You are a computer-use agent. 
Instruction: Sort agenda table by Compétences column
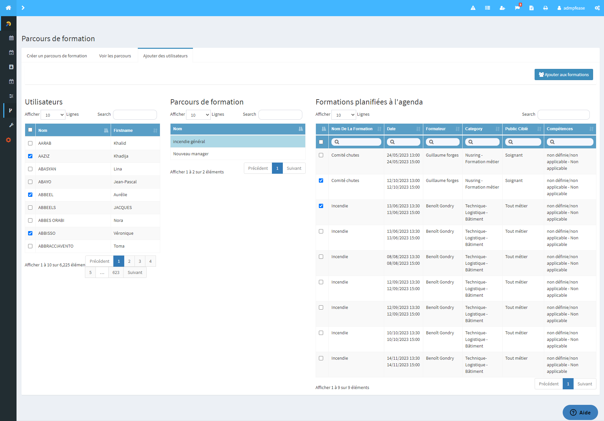click(570, 129)
